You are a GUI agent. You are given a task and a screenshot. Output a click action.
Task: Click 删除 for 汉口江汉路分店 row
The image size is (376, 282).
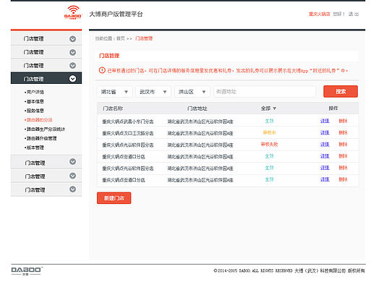click(x=343, y=132)
